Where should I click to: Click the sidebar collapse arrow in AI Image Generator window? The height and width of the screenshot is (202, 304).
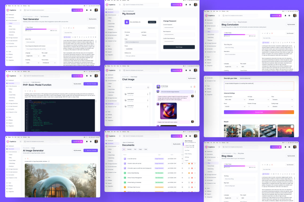coord(21,141)
